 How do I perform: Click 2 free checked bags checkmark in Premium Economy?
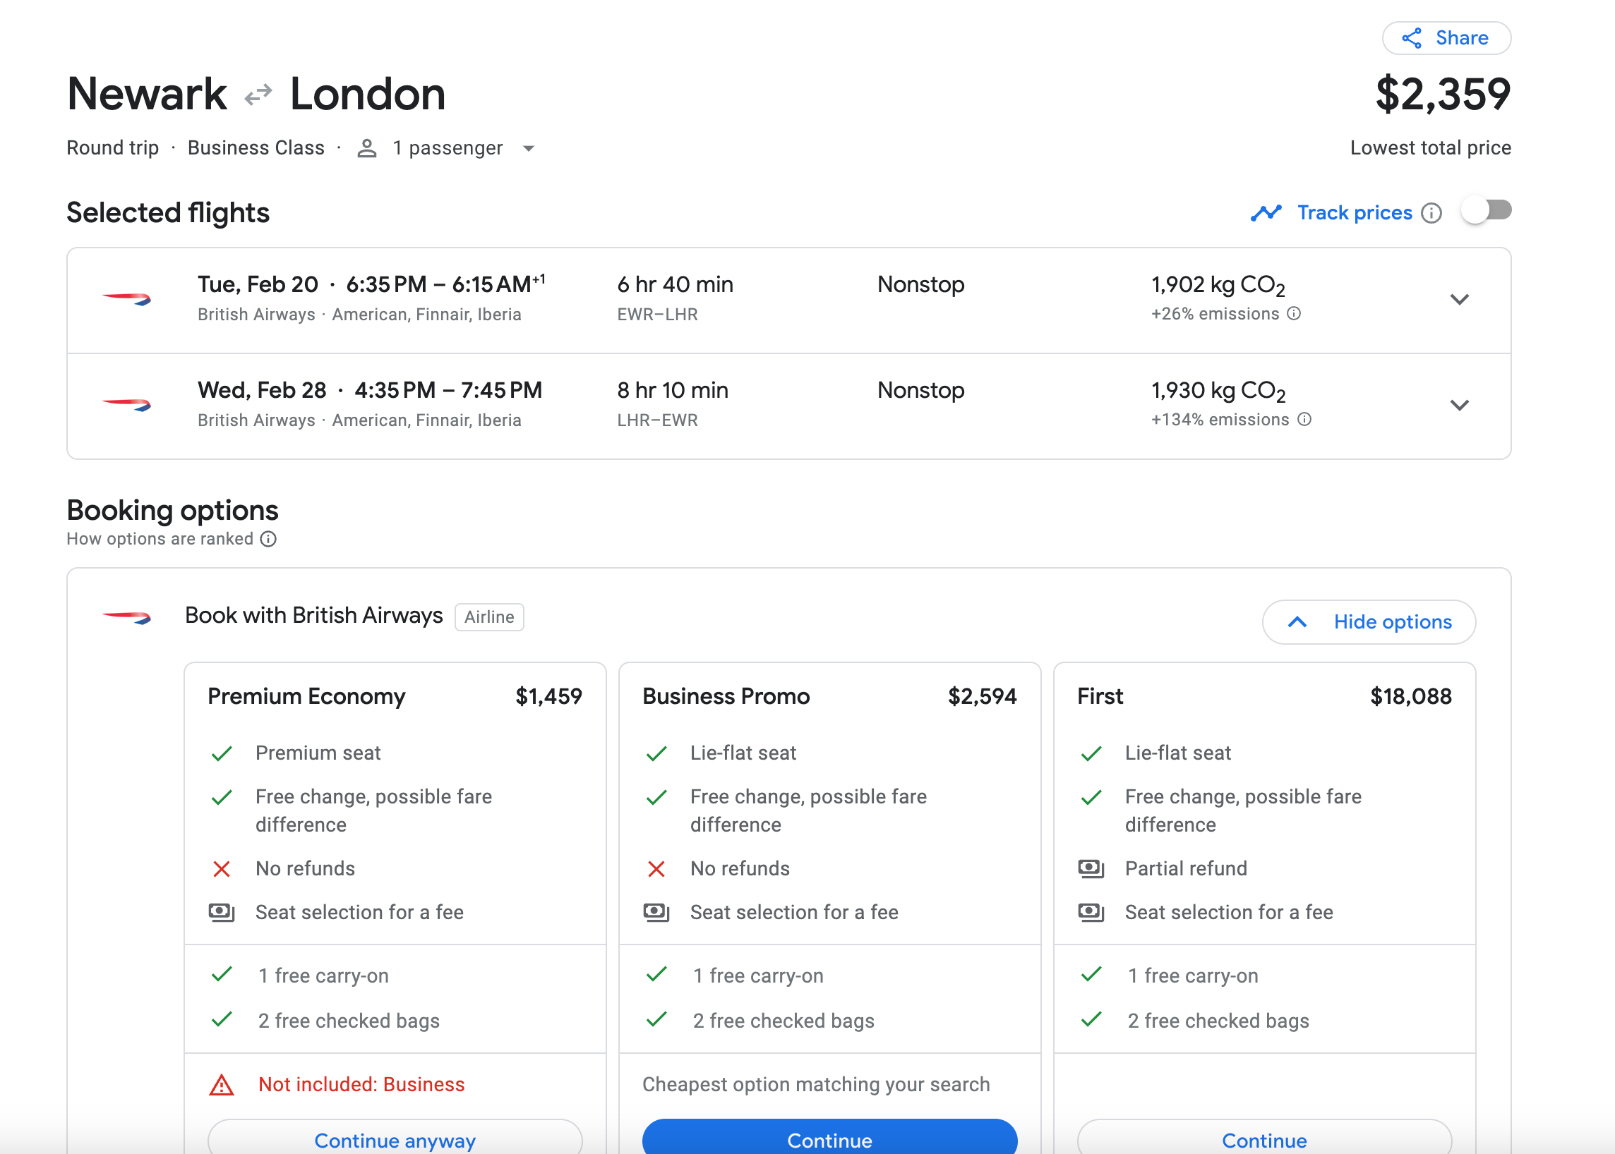[222, 1019]
